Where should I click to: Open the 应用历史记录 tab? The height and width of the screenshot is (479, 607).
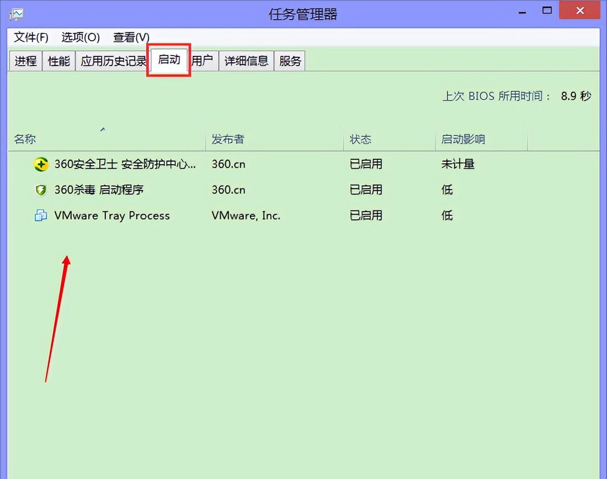113,61
